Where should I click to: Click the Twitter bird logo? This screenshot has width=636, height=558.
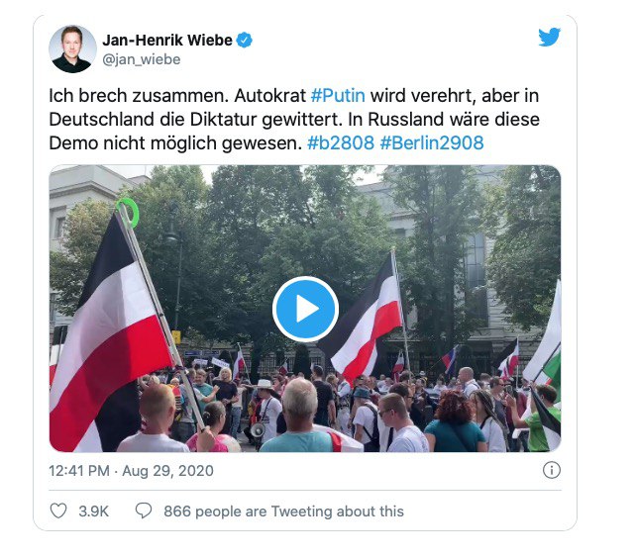pyautogui.click(x=549, y=37)
